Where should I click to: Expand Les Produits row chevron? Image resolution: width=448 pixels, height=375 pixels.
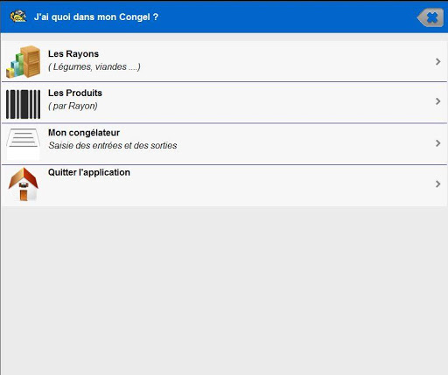pos(437,101)
